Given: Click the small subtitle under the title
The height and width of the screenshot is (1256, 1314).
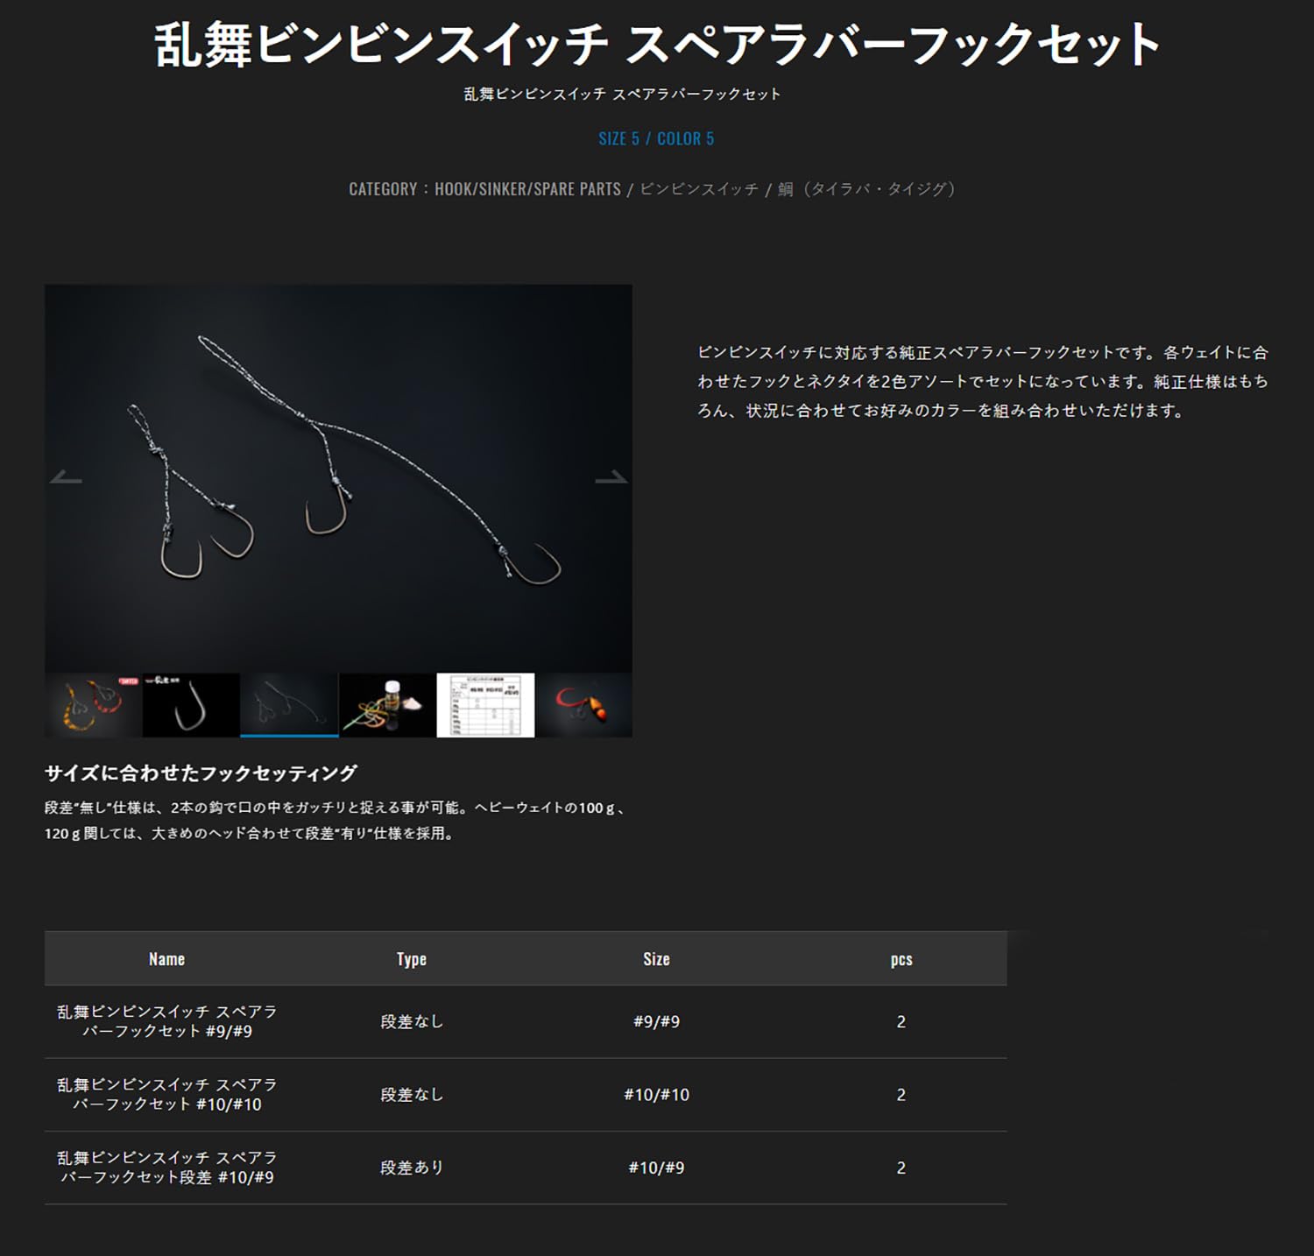Looking at the screenshot, I should tap(622, 94).
